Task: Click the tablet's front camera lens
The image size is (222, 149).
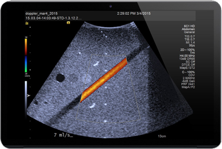Action: (111, 6)
